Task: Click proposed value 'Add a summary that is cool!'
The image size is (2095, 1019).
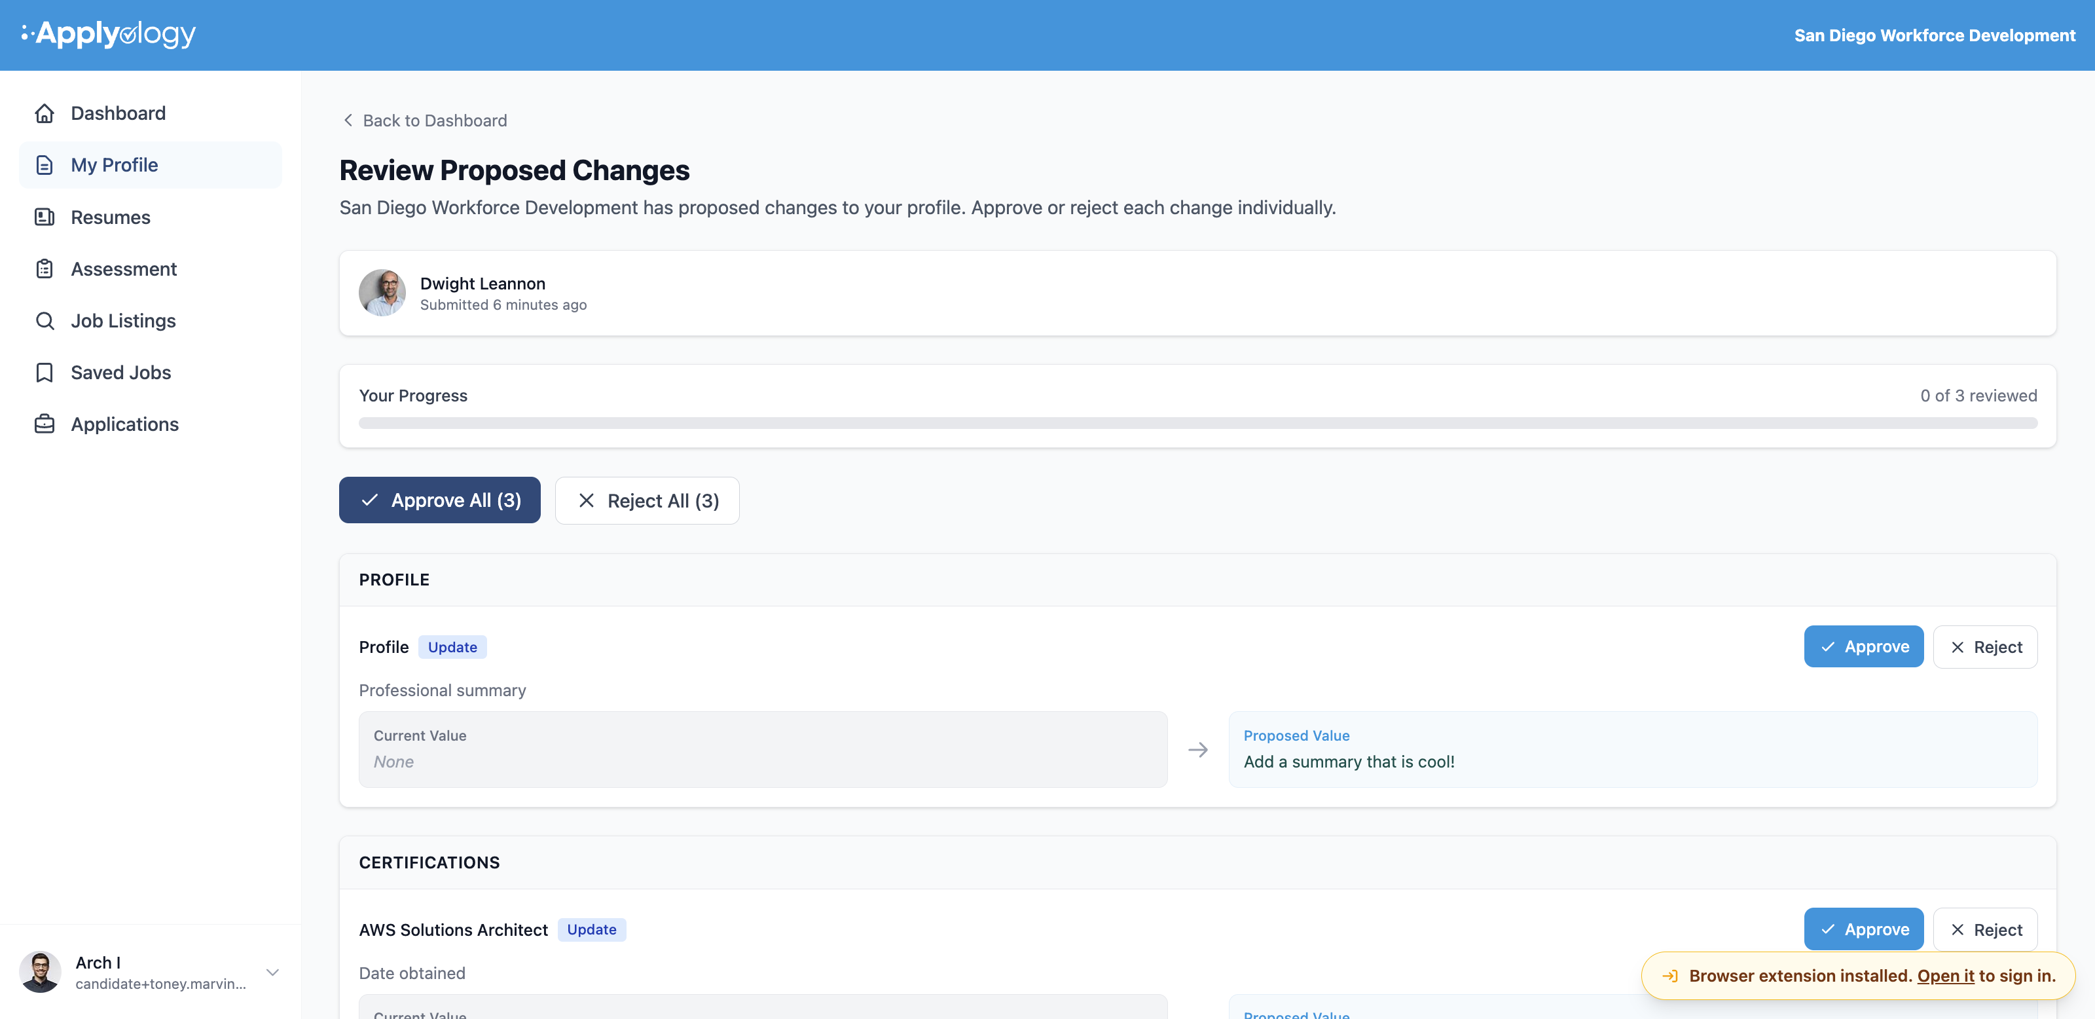Action: click(1349, 762)
